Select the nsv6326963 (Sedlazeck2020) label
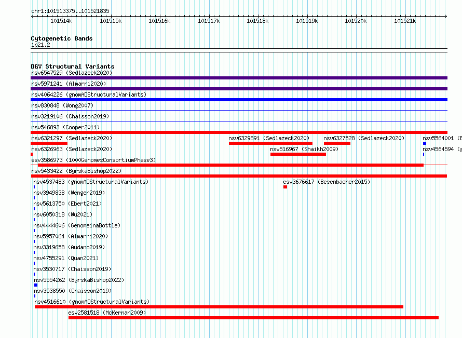 click(x=72, y=149)
